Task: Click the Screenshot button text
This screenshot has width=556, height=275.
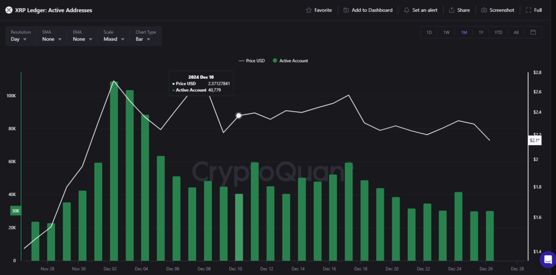Action: [x=502, y=10]
